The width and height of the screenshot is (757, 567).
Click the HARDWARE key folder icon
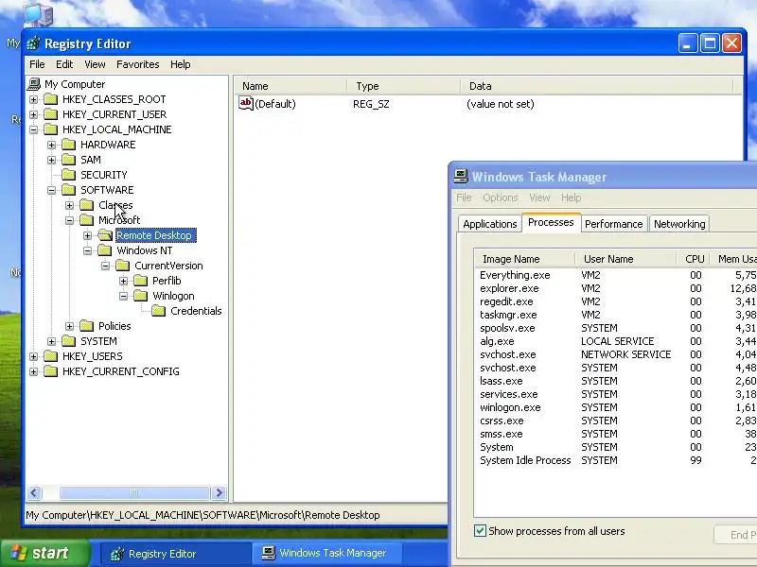(68, 145)
